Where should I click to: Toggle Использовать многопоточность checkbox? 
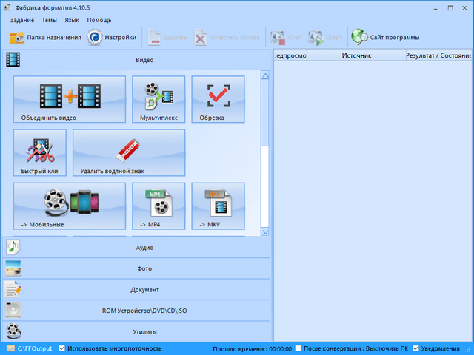click(x=62, y=348)
